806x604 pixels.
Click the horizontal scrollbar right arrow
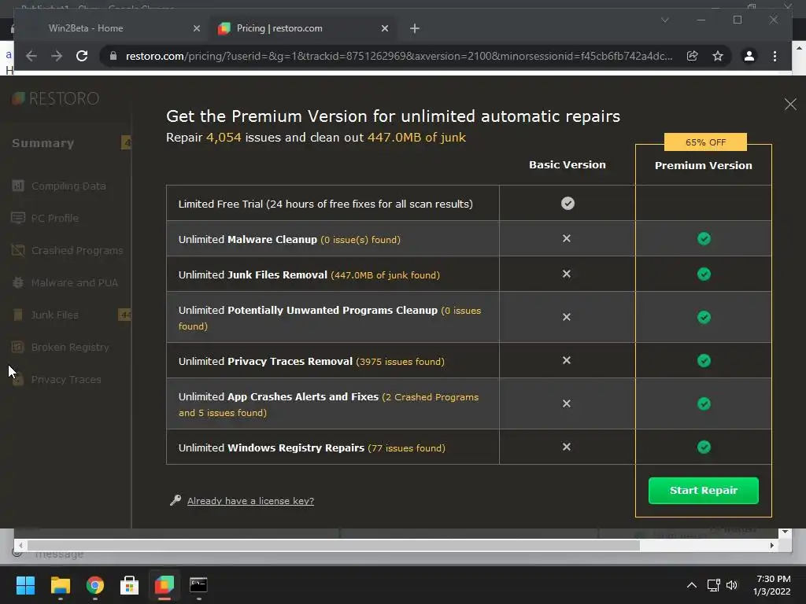pos(771,546)
